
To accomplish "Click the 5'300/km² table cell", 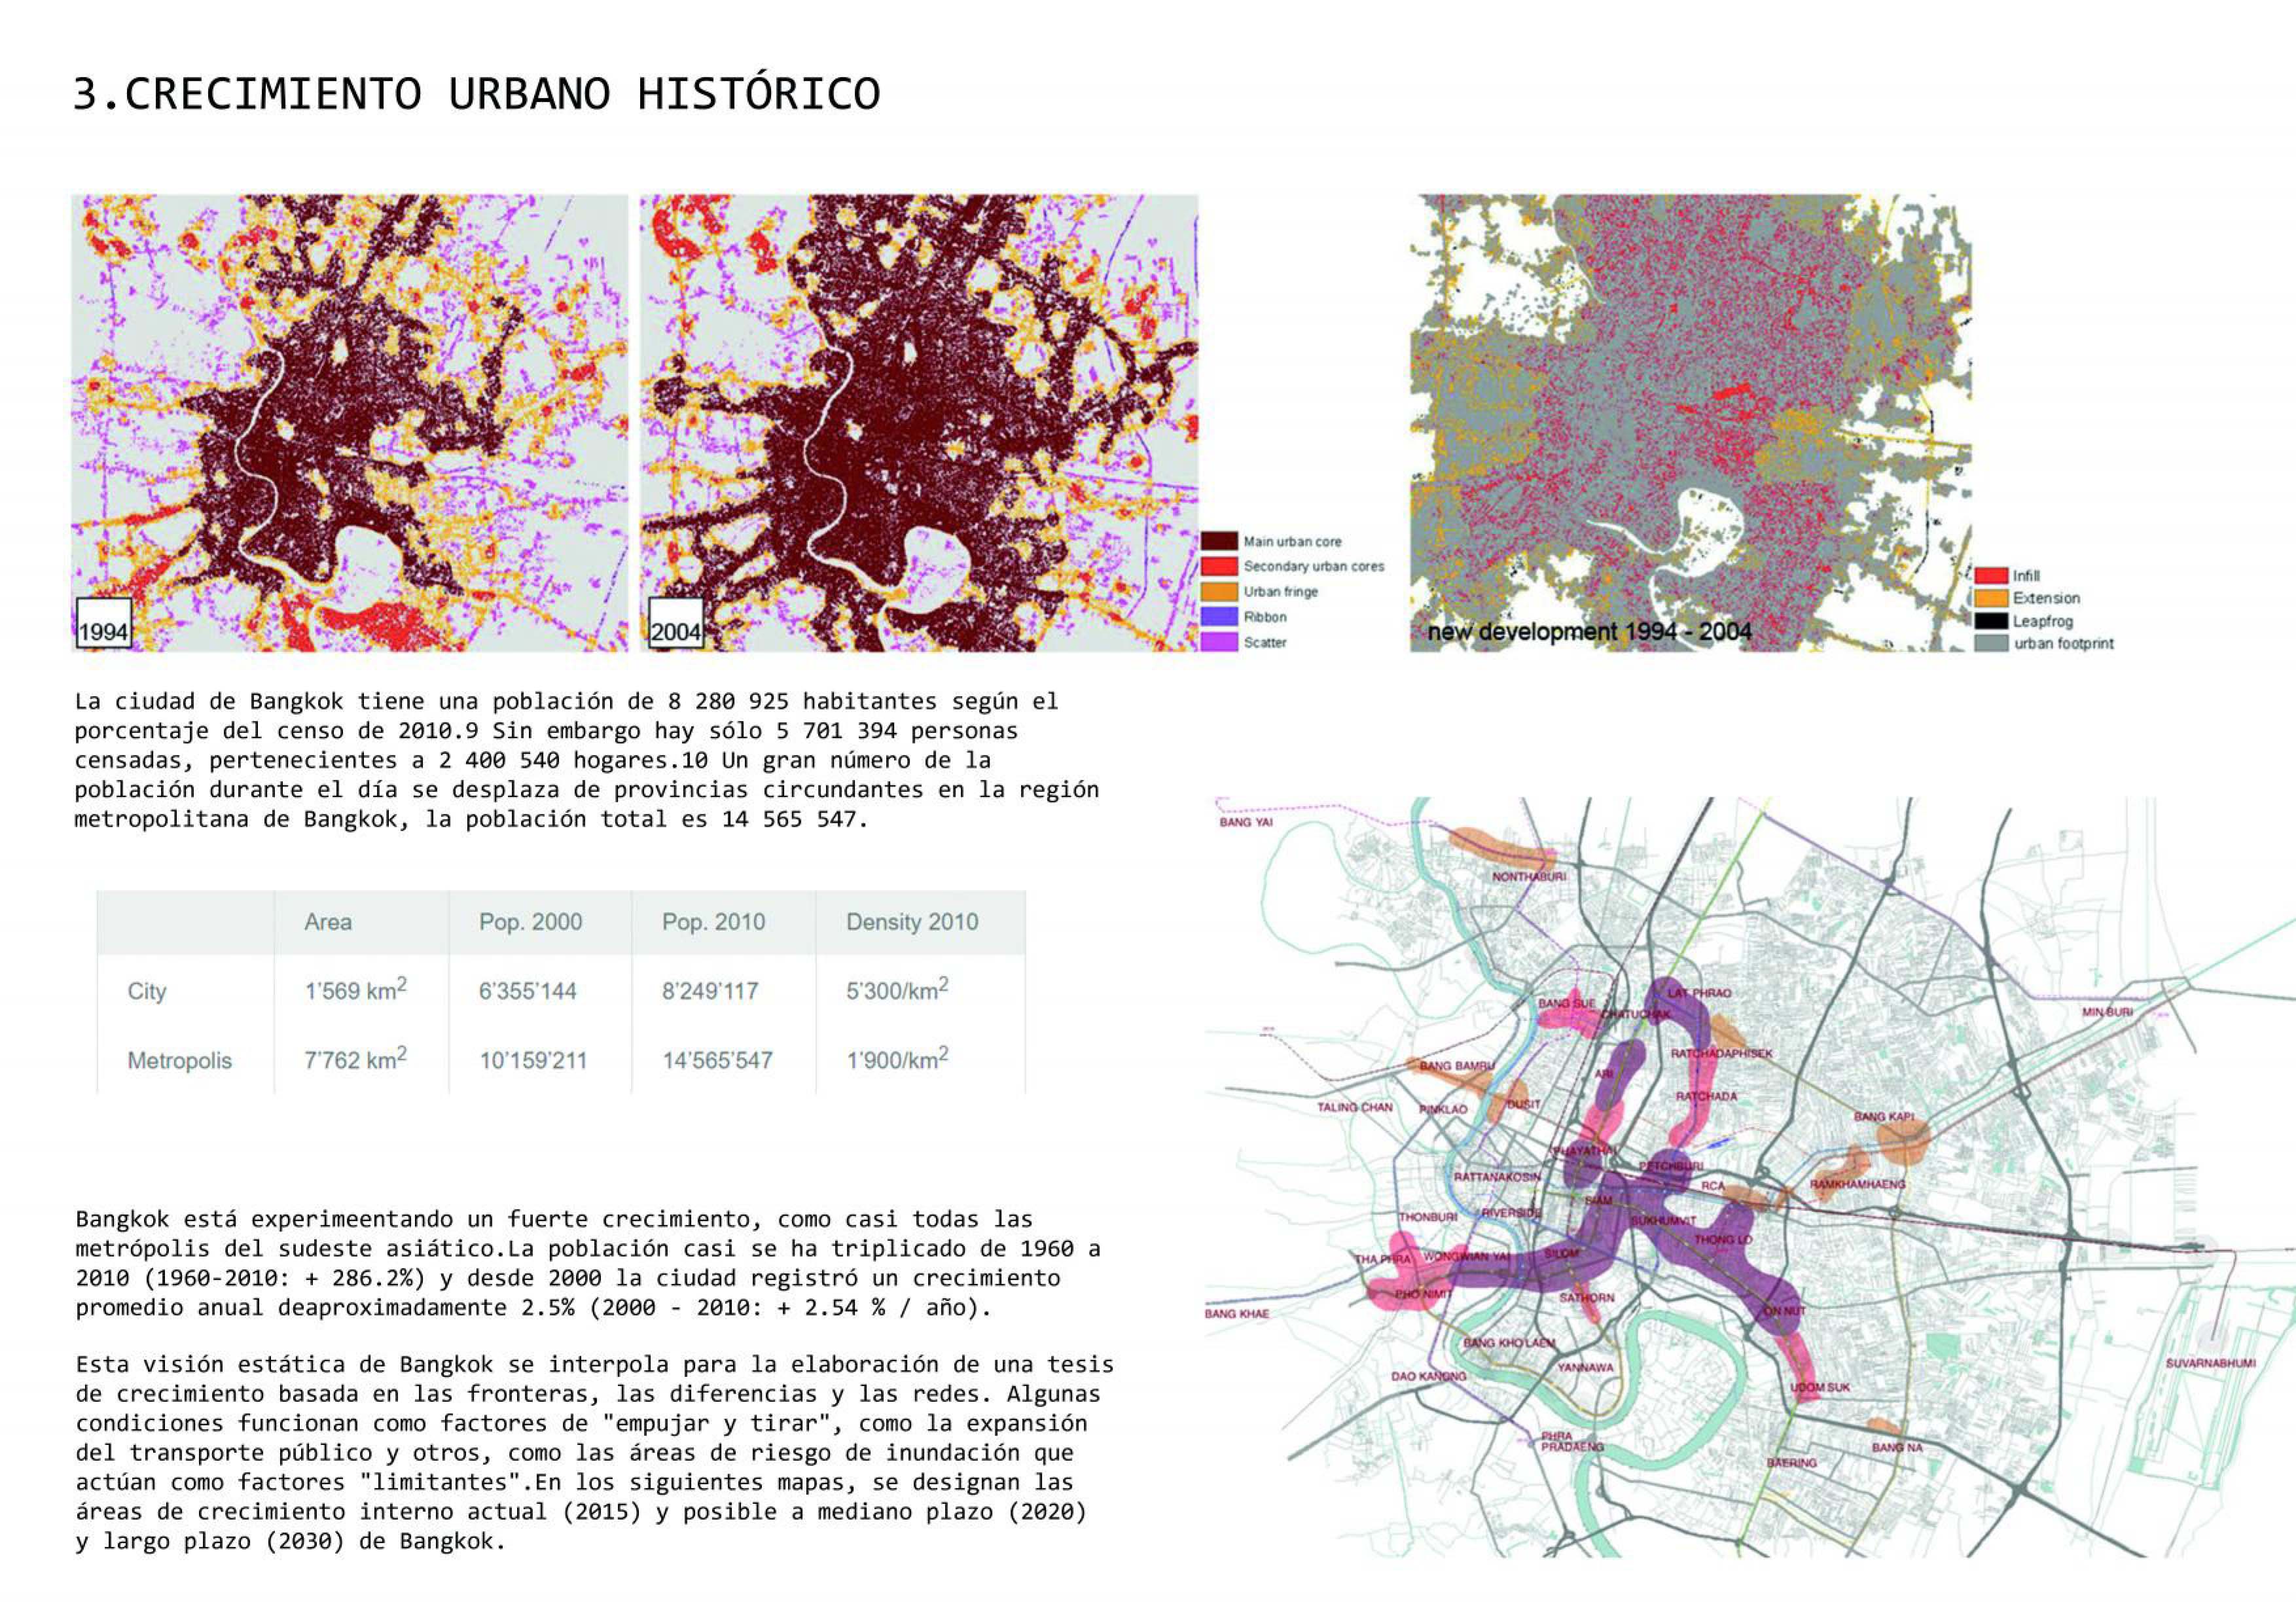I will pos(897,989).
